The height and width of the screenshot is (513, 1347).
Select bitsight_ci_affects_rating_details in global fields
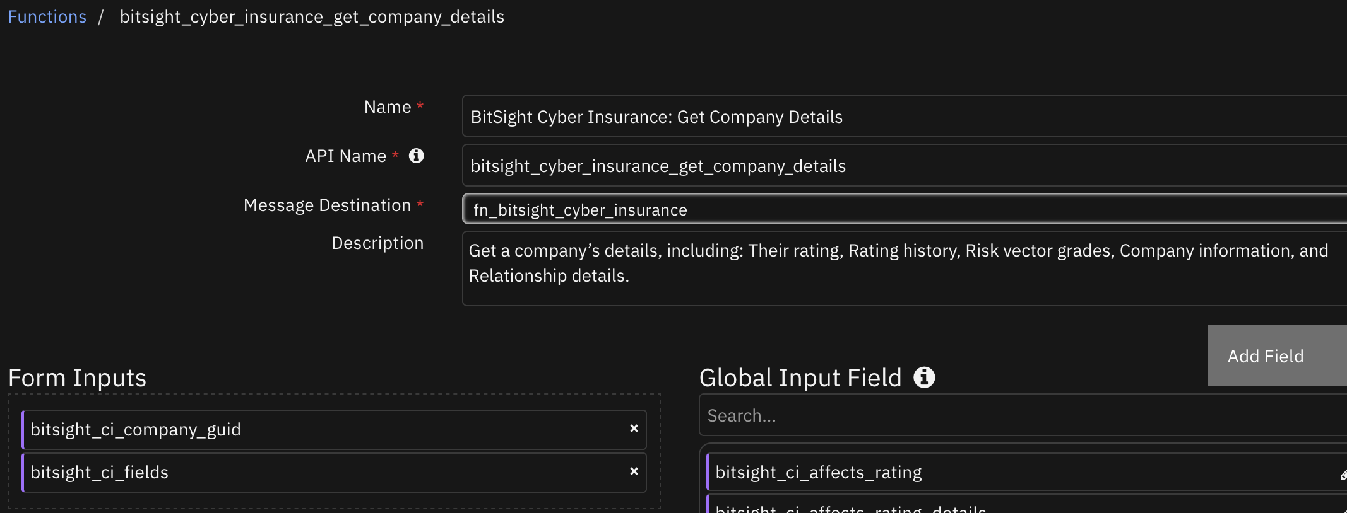click(x=1026, y=505)
